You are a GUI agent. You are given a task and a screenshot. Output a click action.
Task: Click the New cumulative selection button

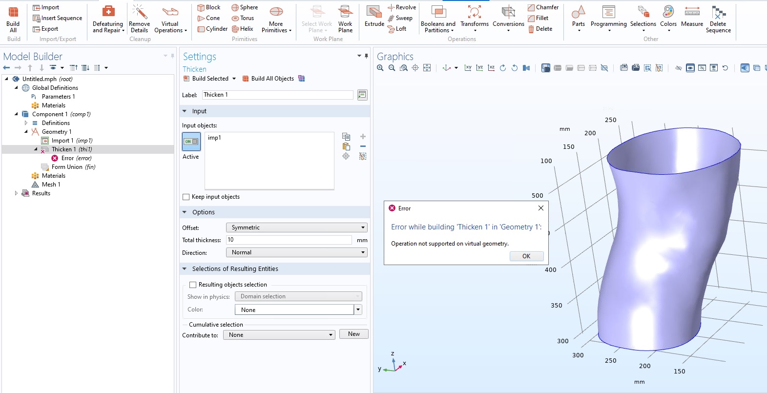click(x=354, y=334)
